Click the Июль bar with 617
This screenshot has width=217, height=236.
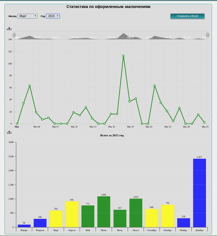(120, 218)
